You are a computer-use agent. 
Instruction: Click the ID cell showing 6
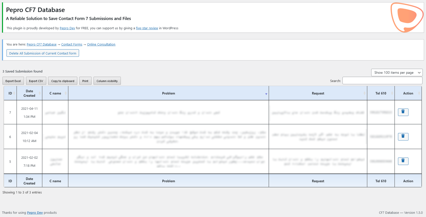10,137
